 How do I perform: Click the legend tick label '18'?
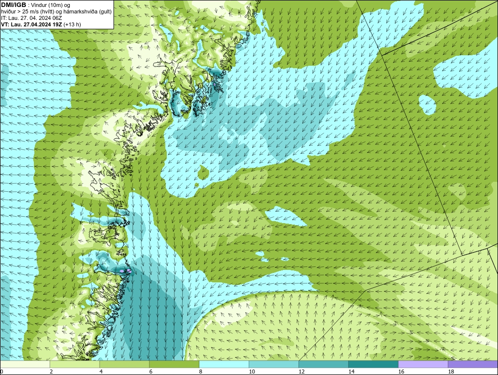point(451,372)
